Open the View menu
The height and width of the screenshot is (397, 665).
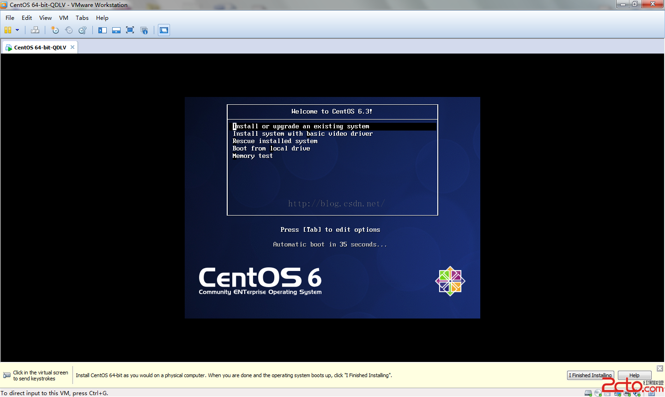[x=45, y=18]
